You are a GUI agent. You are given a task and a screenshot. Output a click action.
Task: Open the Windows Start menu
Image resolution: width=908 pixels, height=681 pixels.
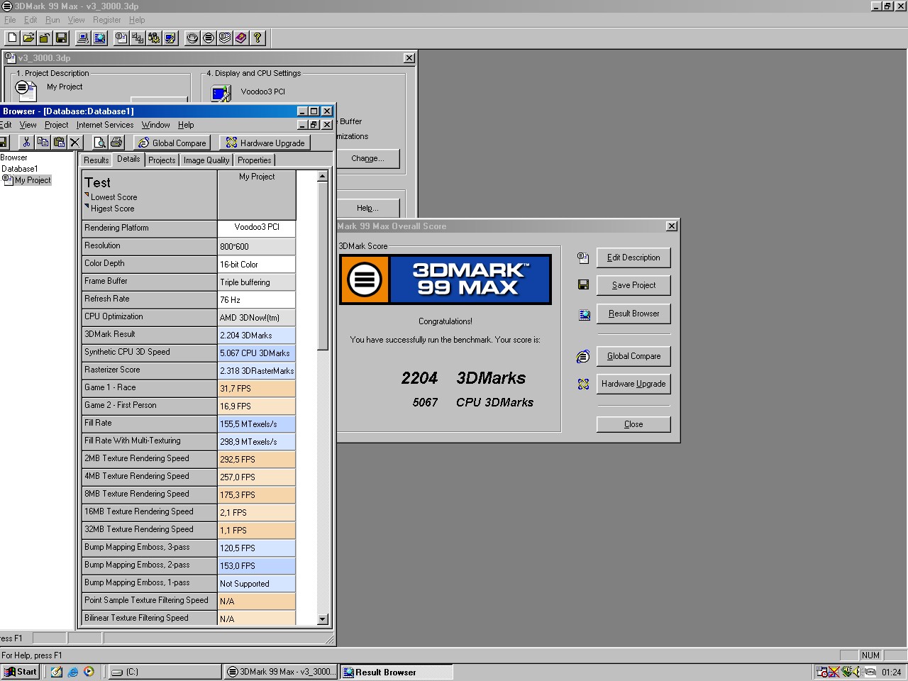point(20,672)
